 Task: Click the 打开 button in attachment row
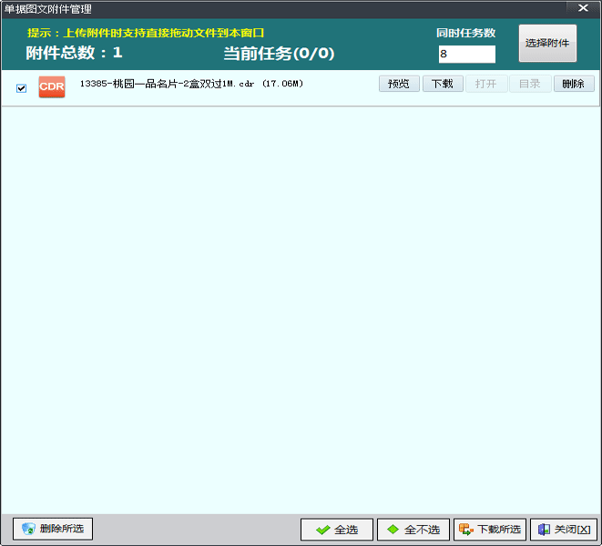(x=486, y=84)
